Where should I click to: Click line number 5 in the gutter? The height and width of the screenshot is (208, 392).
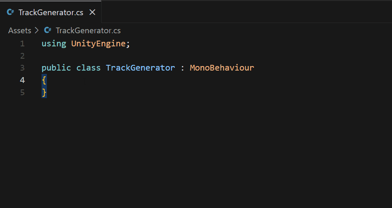click(x=22, y=92)
